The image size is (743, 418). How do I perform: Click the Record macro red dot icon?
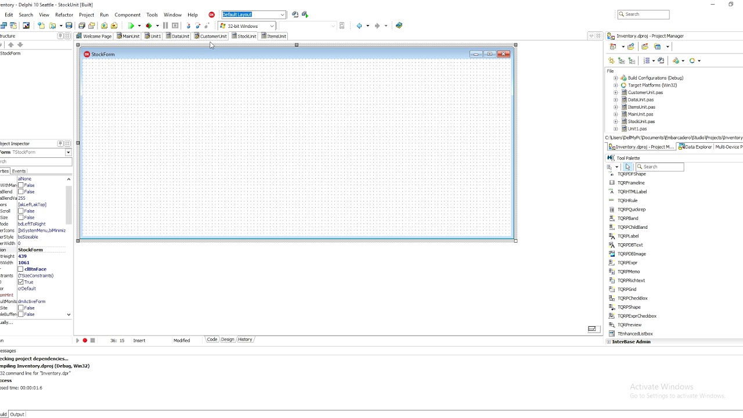85,340
